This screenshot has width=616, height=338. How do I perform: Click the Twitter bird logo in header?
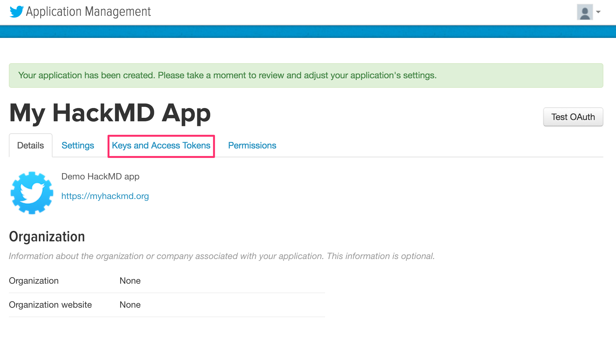[x=16, y=12]
